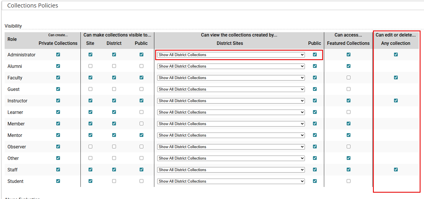424x199 pixels.
Task: Open Guest District Sites dropdown
Action: 231,89
